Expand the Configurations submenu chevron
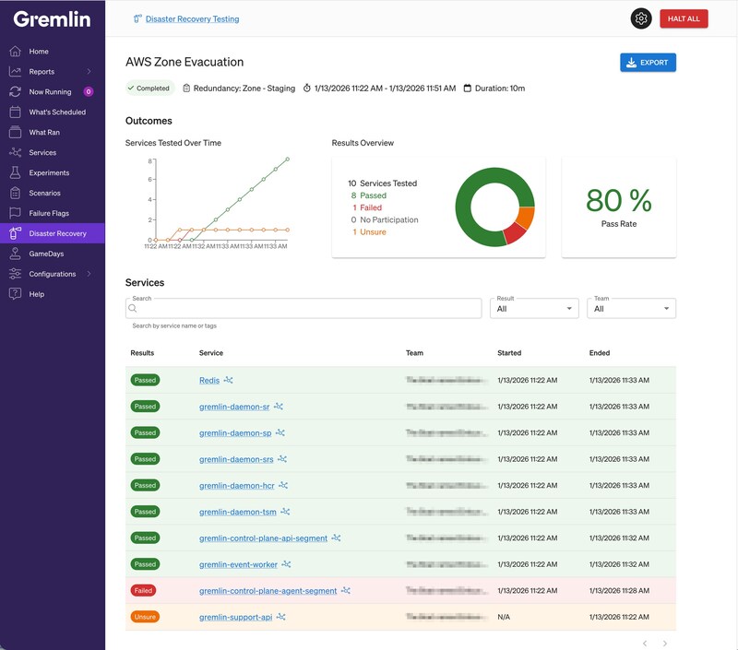738x650 pixels. [x=89, y=274]
